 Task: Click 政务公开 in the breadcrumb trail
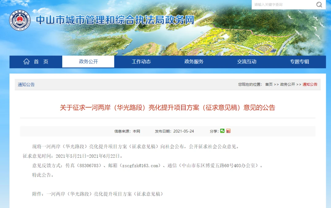click(x=287, y=85)
